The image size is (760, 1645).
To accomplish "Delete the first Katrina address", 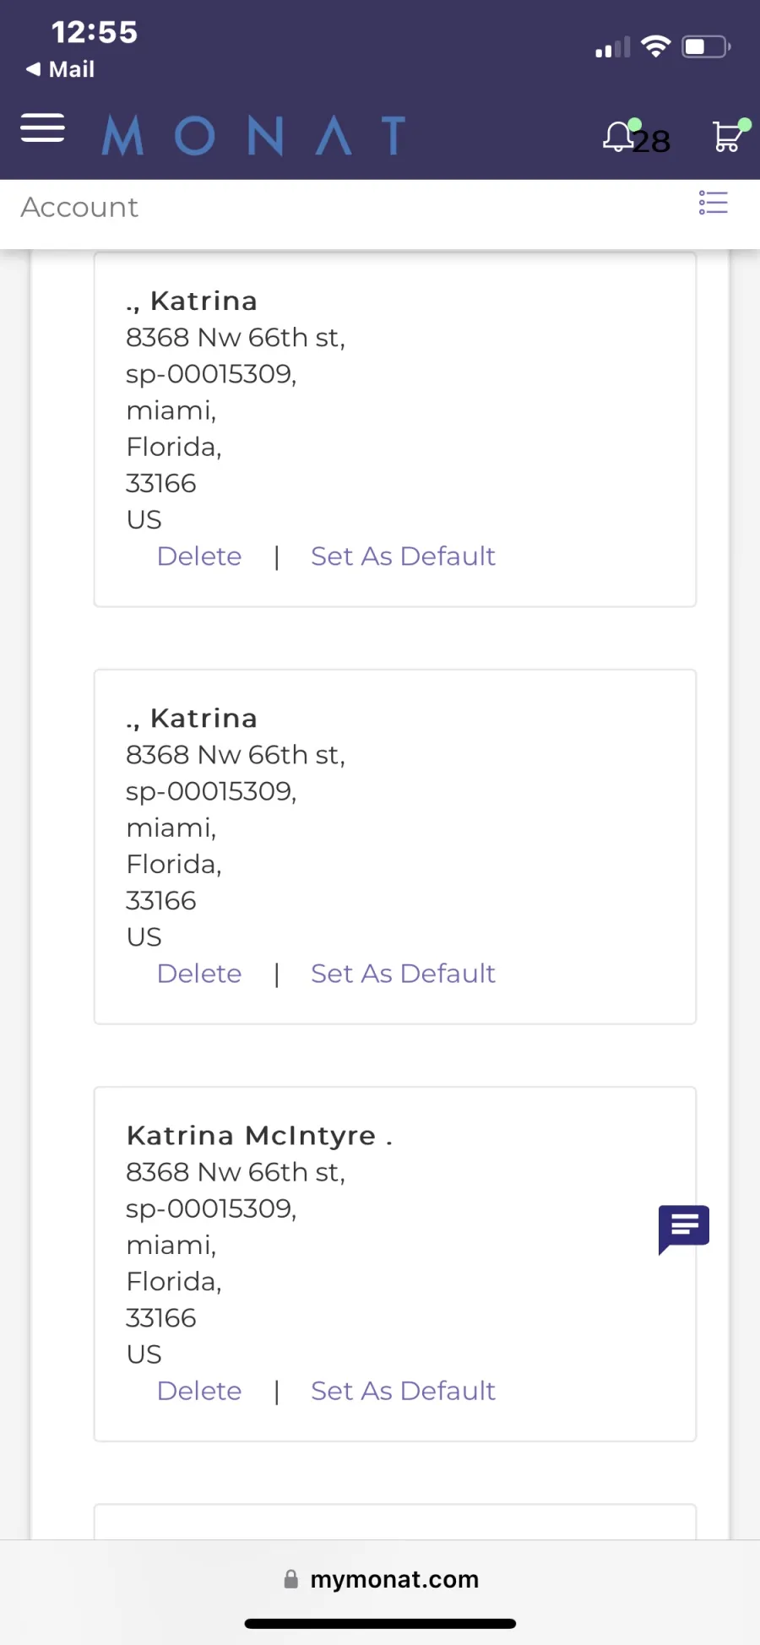I will [x=199, y=556].
